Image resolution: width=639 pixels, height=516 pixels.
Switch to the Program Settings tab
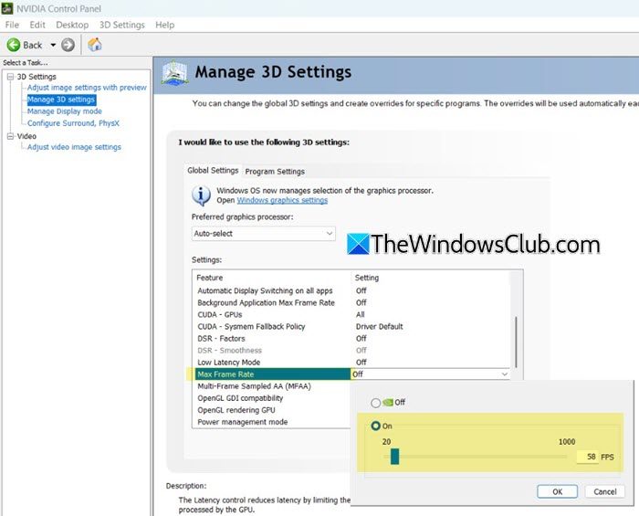(275, 172)
